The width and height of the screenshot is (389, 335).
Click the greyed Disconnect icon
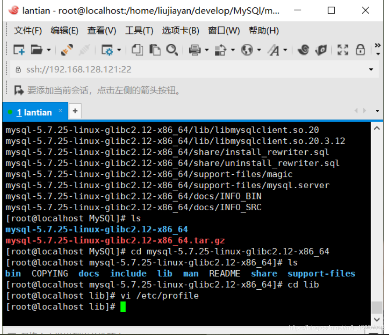[x=84, y=50]
